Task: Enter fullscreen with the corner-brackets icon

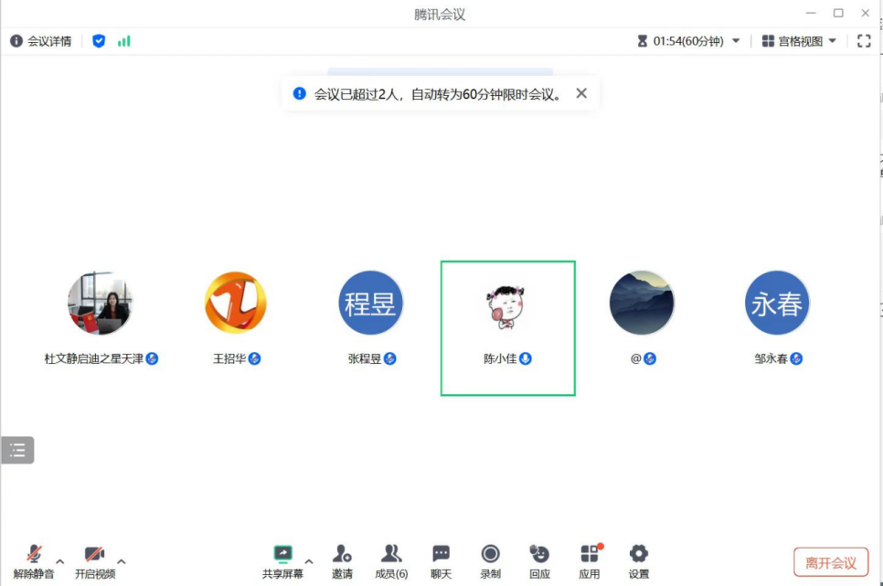Action: click(x=864, y=41)
